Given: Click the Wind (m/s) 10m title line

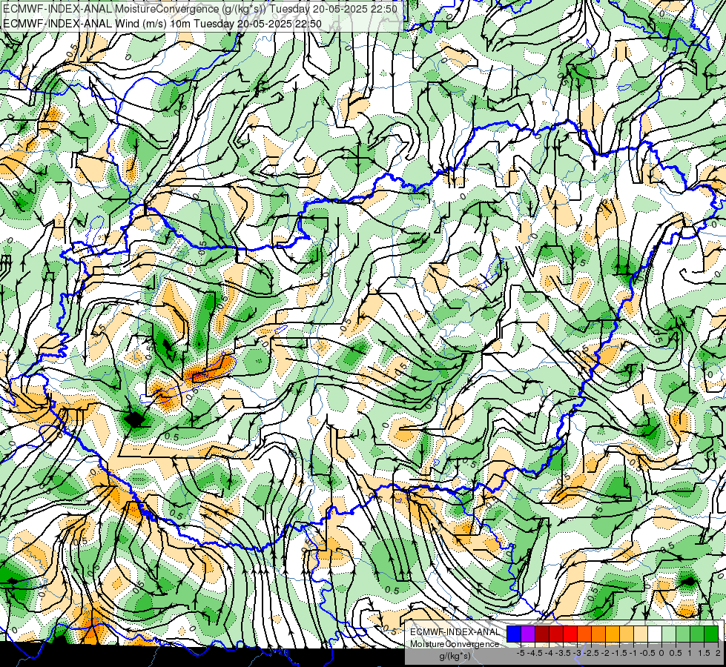Looking at the screenshot, I should coord(162,24).
